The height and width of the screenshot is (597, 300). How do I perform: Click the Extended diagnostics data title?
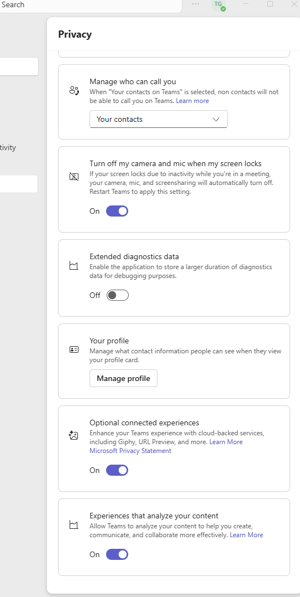click(134, 256)
